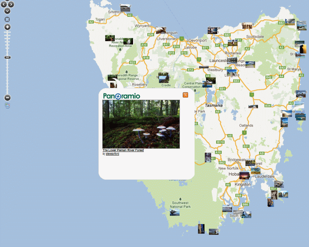Open photo thumbnail at Cradle Mountain
Viewport: 309px width, 247px height.
tap(164, 78)
